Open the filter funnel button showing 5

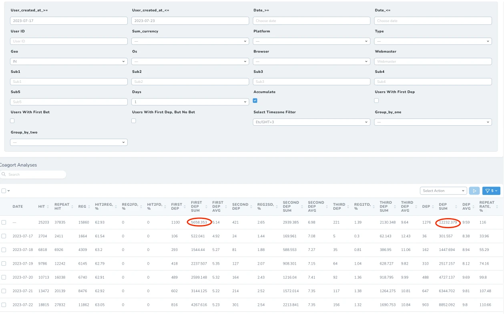point(491,191)
